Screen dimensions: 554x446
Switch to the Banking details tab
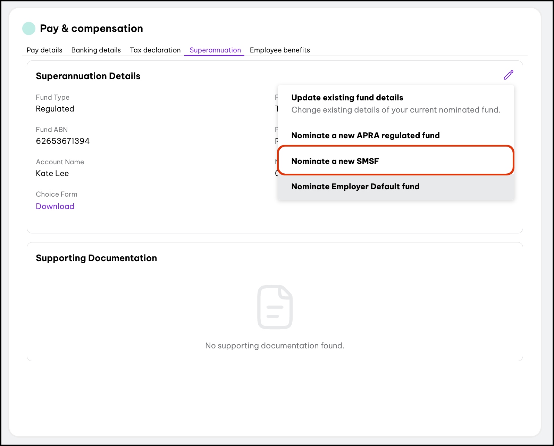click(x=96, y=50)
